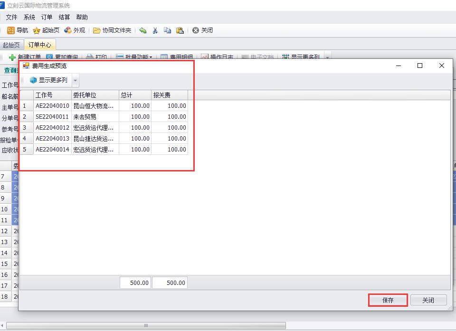Click the scissors cut icon
Image resolution: width=456 pixels, height=331 pixels.
click(155, 30)
